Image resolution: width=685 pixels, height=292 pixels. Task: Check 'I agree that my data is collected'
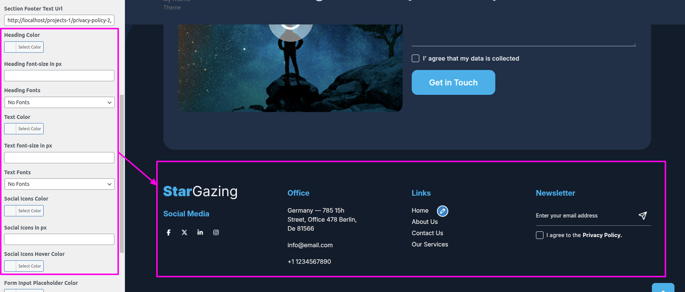tap(416, 58)
